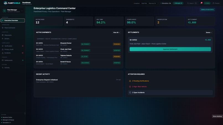Open the Simulation 1x speed selector
Image resolution: width=223 pixels, height=125 pixels.
pos(165,3)
